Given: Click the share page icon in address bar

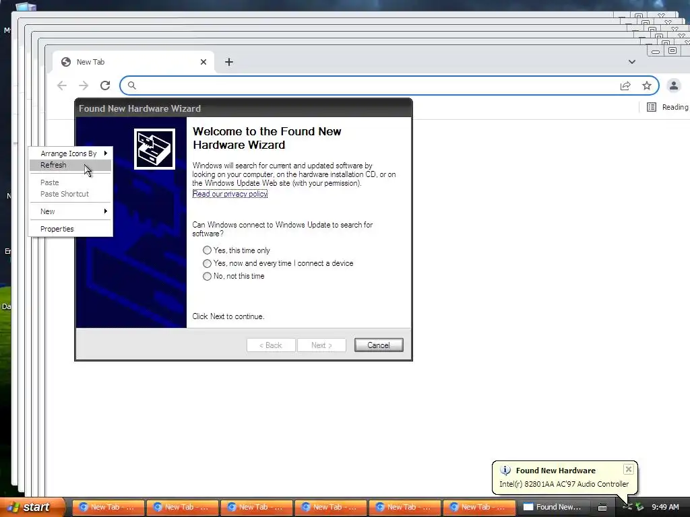Looking at the screenshot, I should (x=625, y=85).
